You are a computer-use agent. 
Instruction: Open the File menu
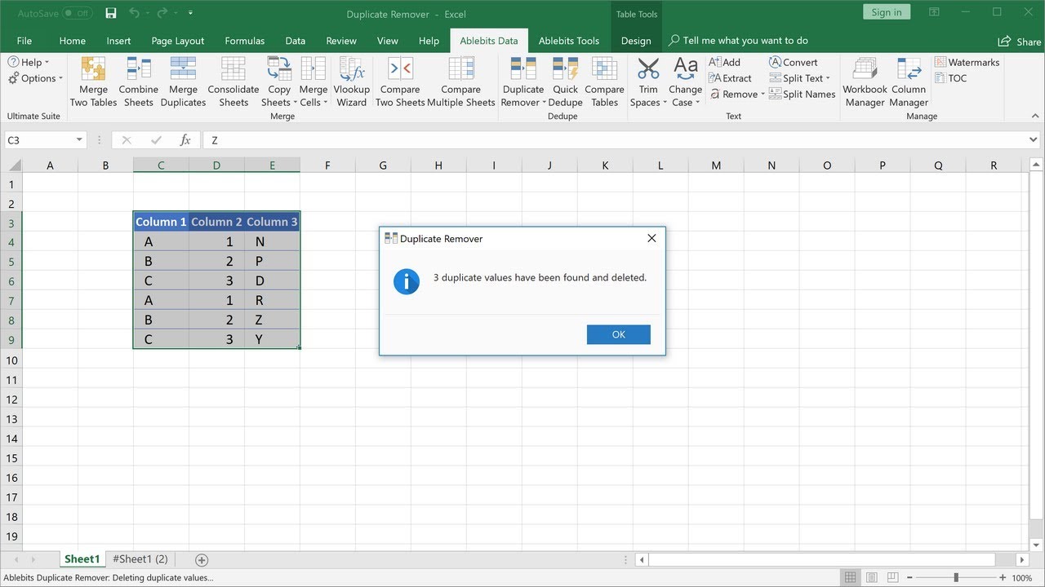(x=24, y=41)
